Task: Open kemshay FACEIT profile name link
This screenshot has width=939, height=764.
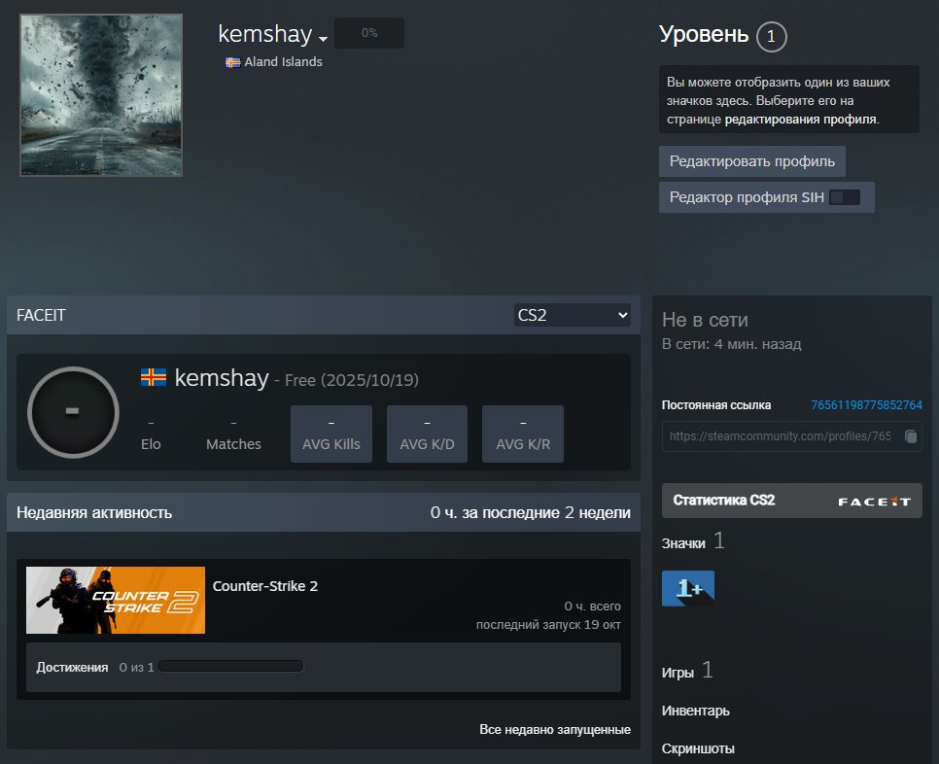Action: [221, 378]
